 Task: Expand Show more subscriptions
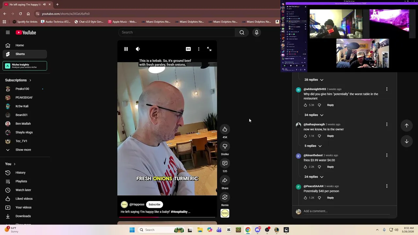coord(25,150)
